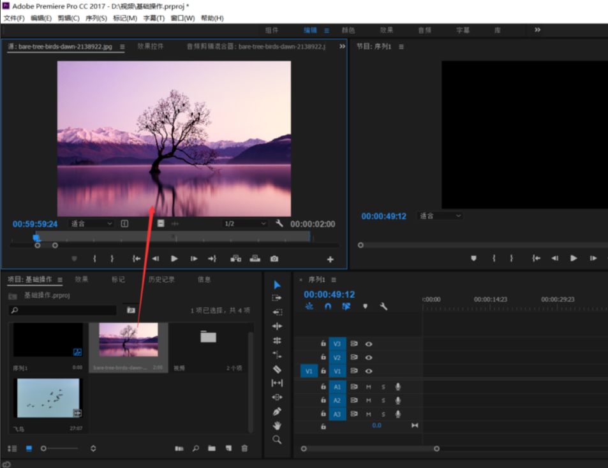Switch to the 颜色 workspace
Viewport: 608px width, 468px height.
[348, 30]
